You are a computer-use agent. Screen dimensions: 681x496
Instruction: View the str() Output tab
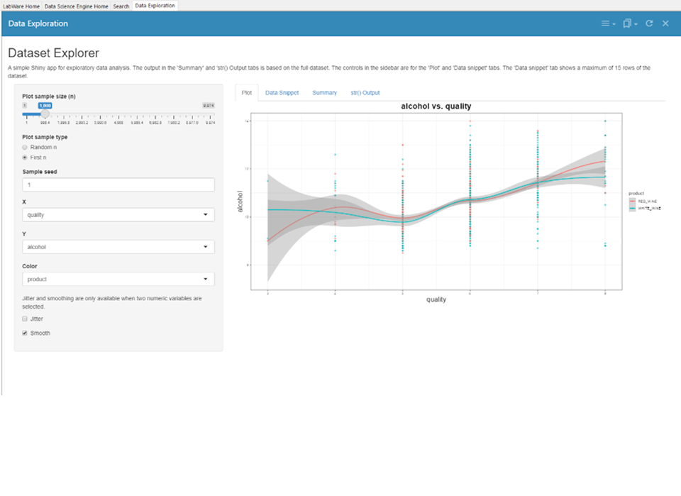tap(365, 92)
